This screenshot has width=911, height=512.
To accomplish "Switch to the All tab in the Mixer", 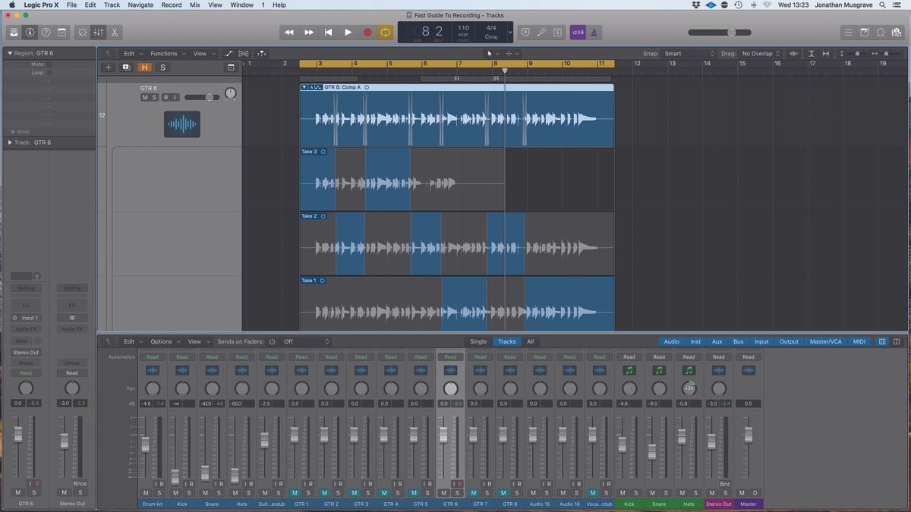I will tap(530, 341).
